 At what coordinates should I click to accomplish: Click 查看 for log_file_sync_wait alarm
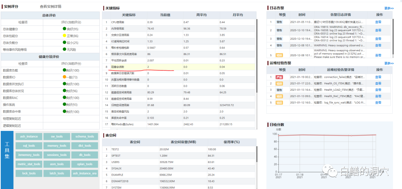(378, 103)
